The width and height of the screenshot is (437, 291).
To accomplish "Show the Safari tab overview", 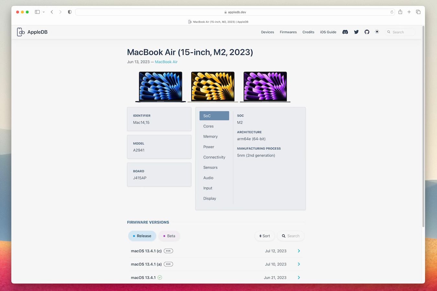I will [x=418, y=12].
